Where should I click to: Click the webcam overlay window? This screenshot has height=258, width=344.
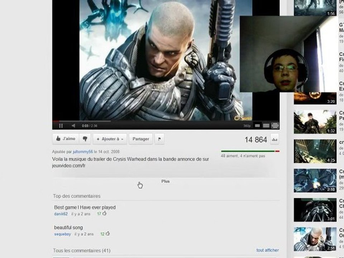[289, 54]
